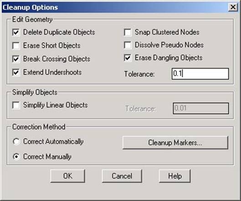This screenshot has width=241, height=201.
Task: Click the Correction Method group heading
Action: coord(39,127)
